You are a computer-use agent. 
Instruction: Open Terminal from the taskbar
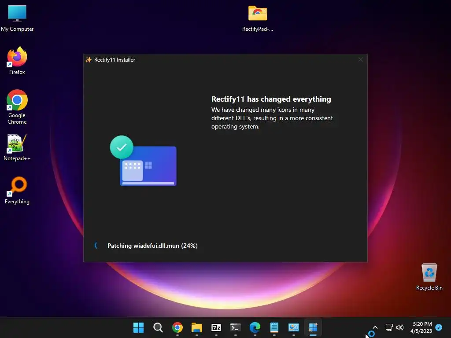coord(235,327)
